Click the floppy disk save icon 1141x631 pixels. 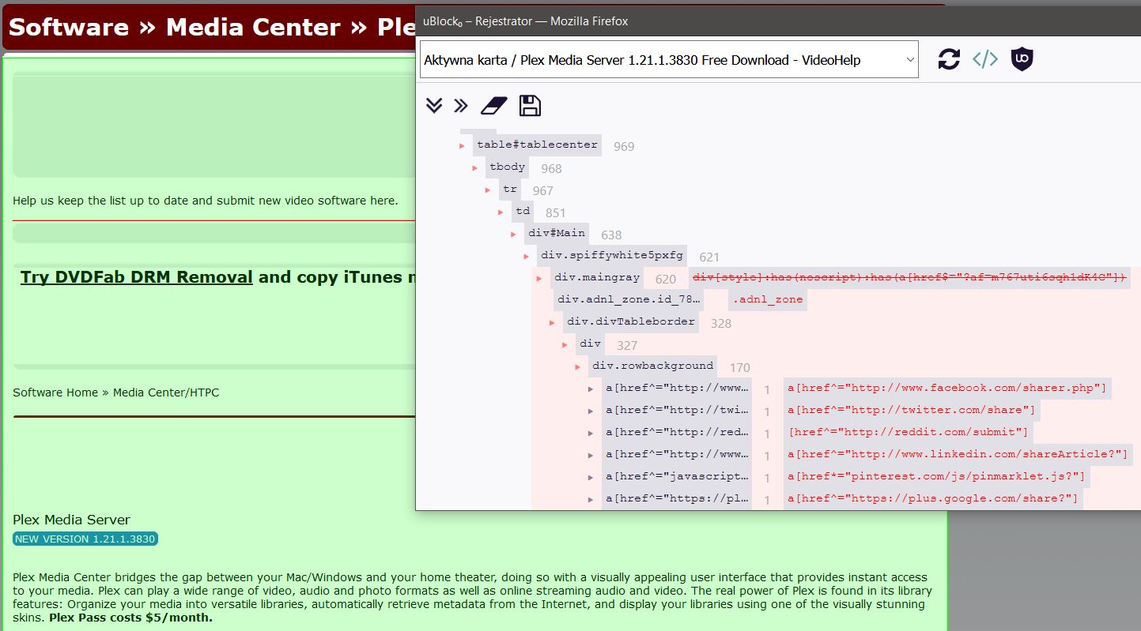click(x=530, y=106)
